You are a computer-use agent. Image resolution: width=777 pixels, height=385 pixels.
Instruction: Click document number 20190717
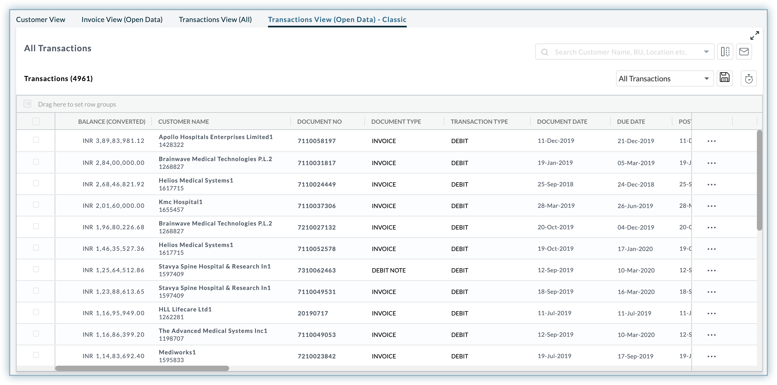click(313, 314)
